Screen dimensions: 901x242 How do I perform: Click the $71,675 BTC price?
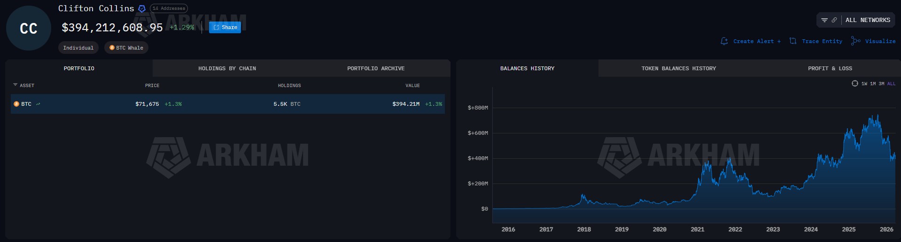[x=147, y=104]
